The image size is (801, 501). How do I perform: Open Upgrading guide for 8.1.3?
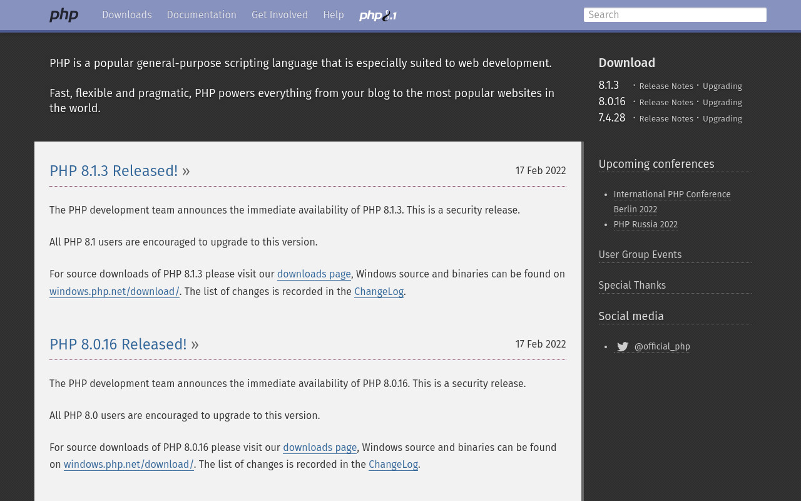coord(722,86)
